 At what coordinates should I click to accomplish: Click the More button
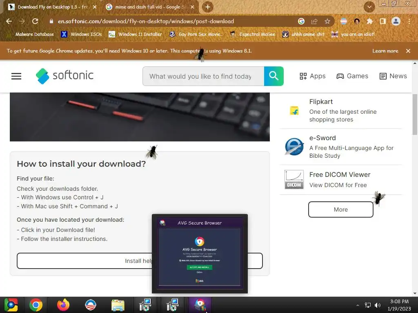341,209
